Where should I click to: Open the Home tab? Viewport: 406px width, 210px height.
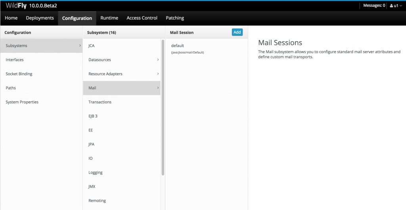tap(11, 18)
